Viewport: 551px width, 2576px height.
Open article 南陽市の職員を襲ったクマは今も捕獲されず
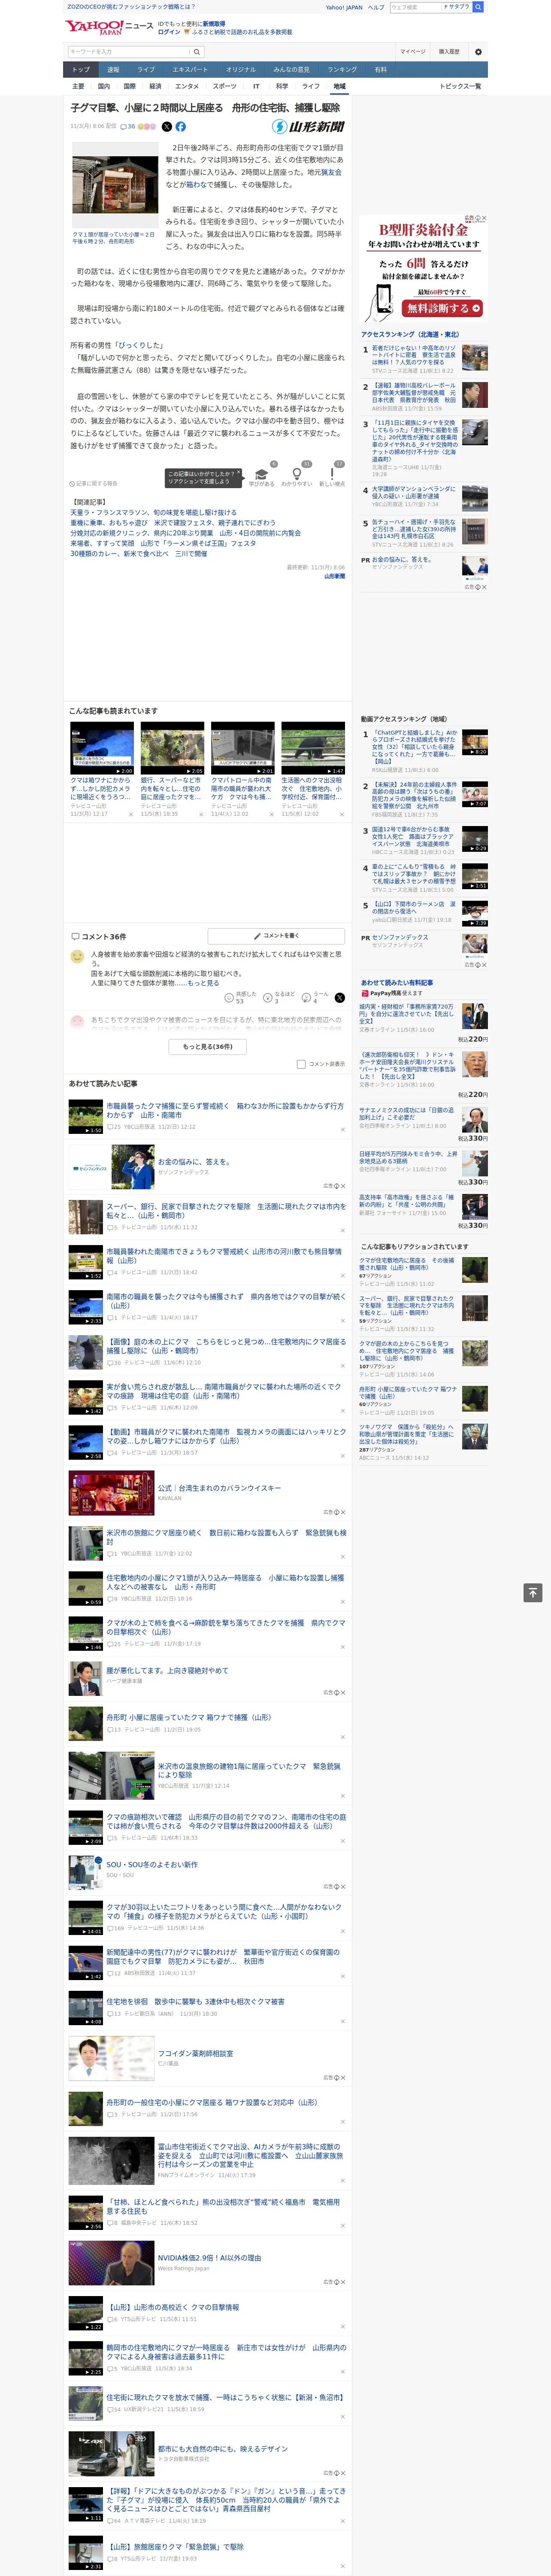coord(226,1301)
